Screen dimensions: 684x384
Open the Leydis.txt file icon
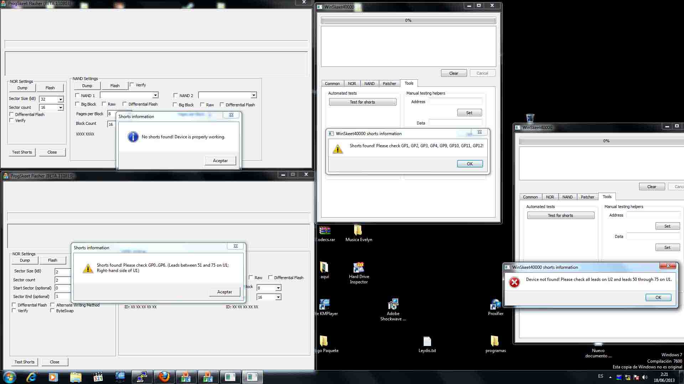(x=427, y=342)
